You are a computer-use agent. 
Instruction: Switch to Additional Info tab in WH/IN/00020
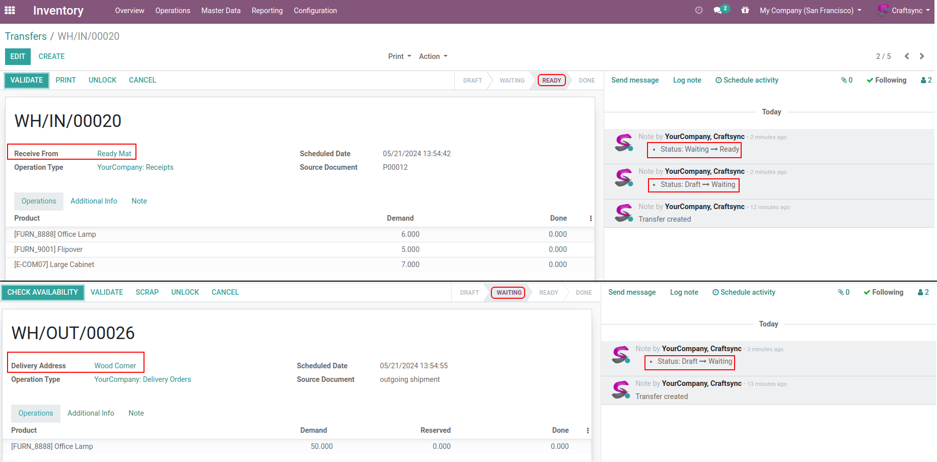pyautogui.click(x=94, y=201)
